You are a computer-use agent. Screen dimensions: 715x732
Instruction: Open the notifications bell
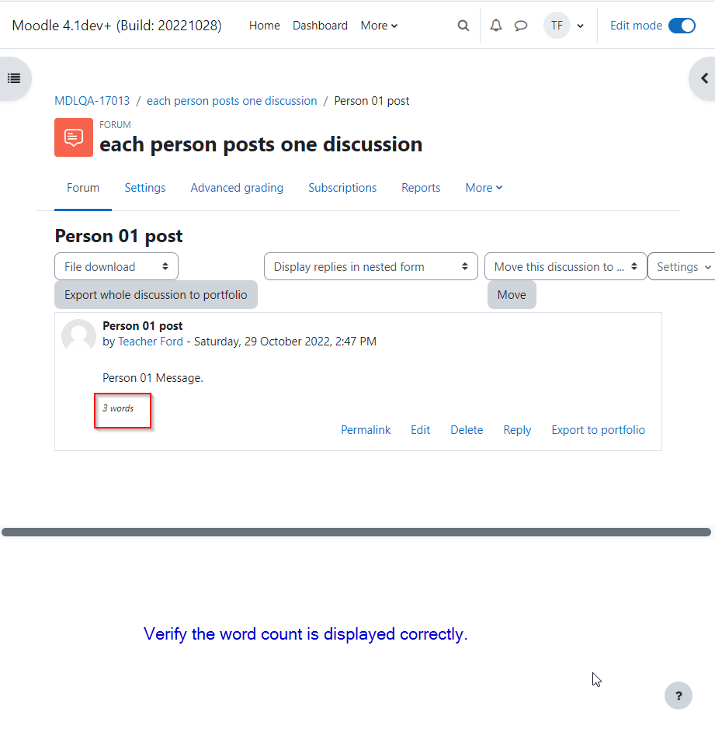[x=496, y=26]
